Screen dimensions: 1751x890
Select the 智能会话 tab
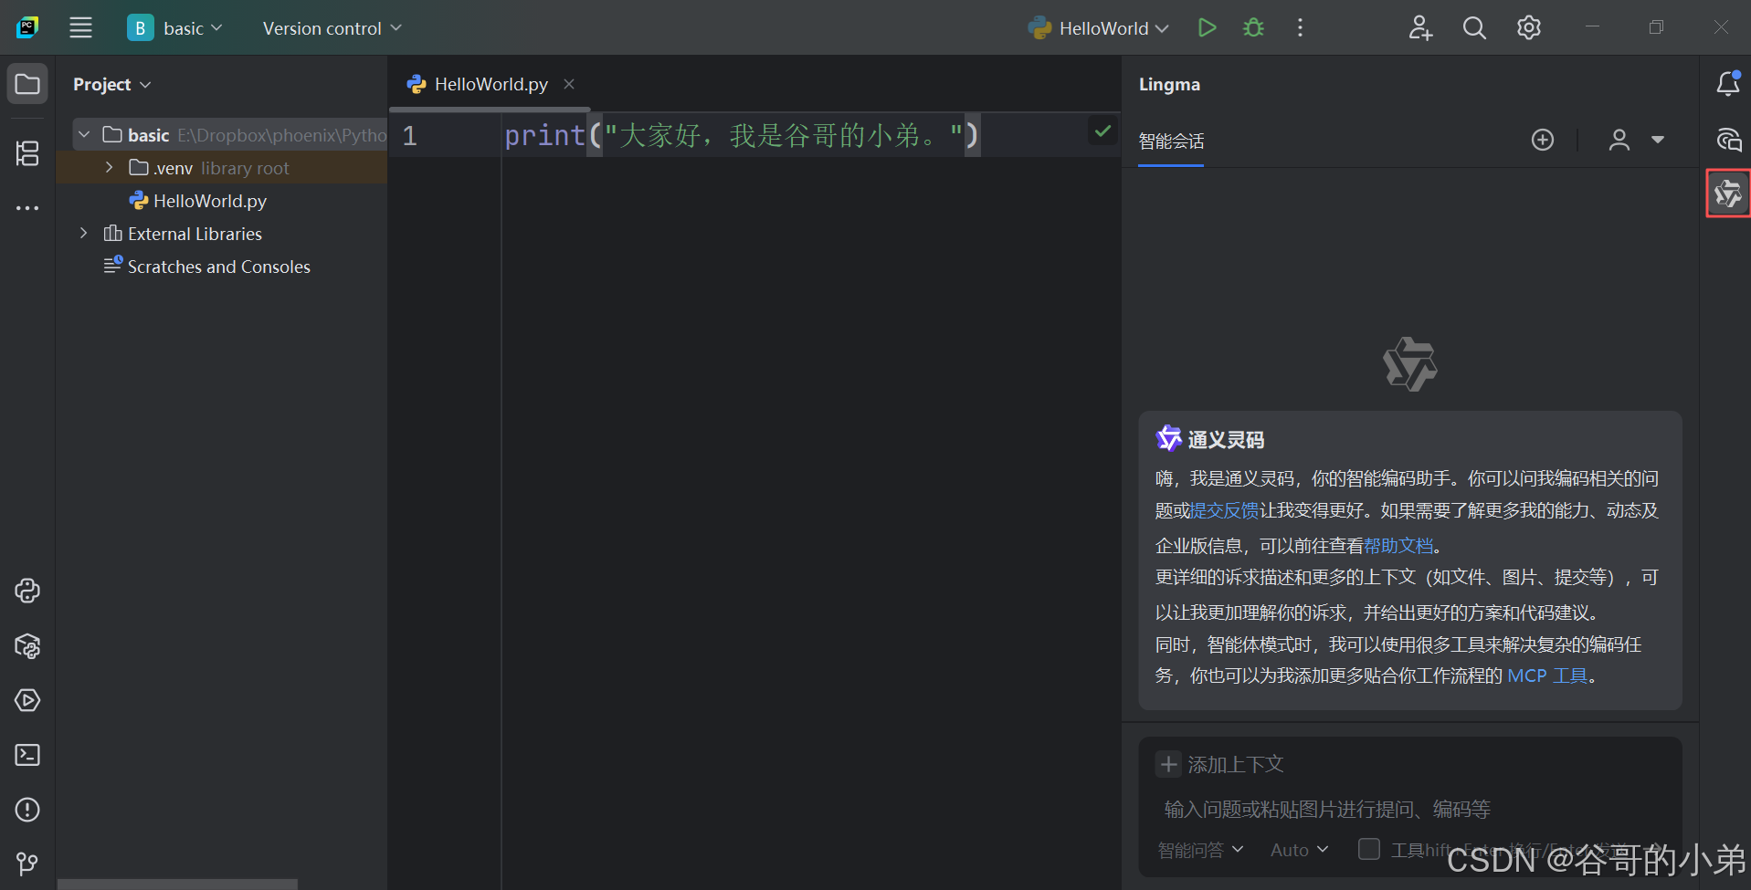[1171, 141]
